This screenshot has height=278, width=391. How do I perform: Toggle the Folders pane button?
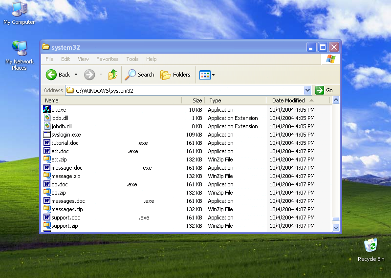pos(175,75)
